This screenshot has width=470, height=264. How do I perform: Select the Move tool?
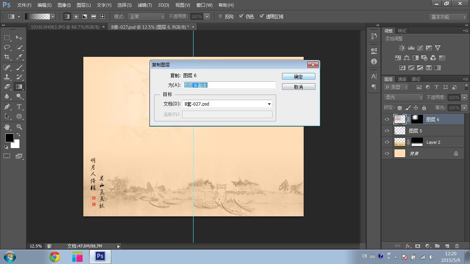click(x=19, y=38)
